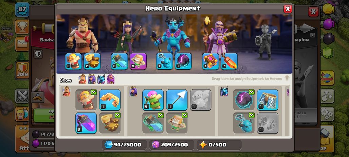This screenshot has height=157, width=349.
Task: Select Healer Puppet in Archer Queen's slot
Action: 138,61
